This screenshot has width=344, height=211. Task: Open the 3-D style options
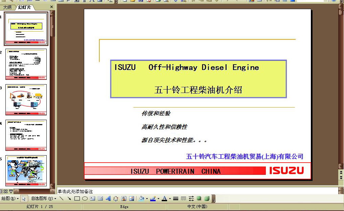point(207,198)
